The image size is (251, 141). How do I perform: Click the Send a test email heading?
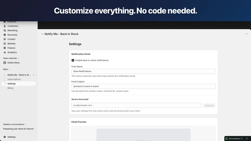(x=80, y=99)
